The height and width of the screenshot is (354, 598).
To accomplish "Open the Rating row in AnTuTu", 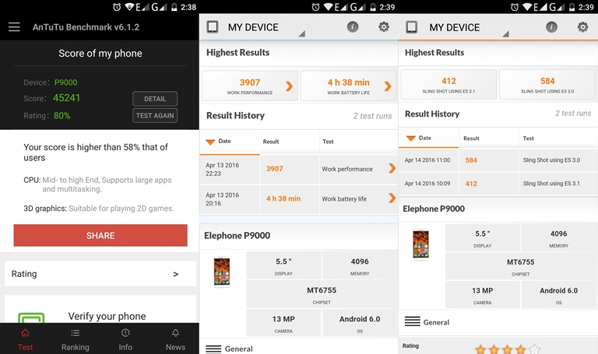I will click(x=100, y=274).
